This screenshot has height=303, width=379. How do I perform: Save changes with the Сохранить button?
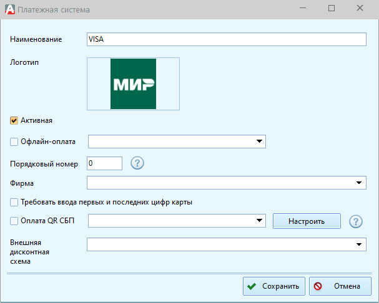274,286
